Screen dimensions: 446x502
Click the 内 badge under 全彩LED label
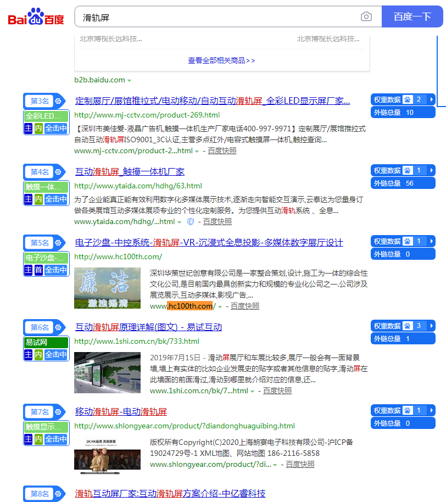click(38, 129)
